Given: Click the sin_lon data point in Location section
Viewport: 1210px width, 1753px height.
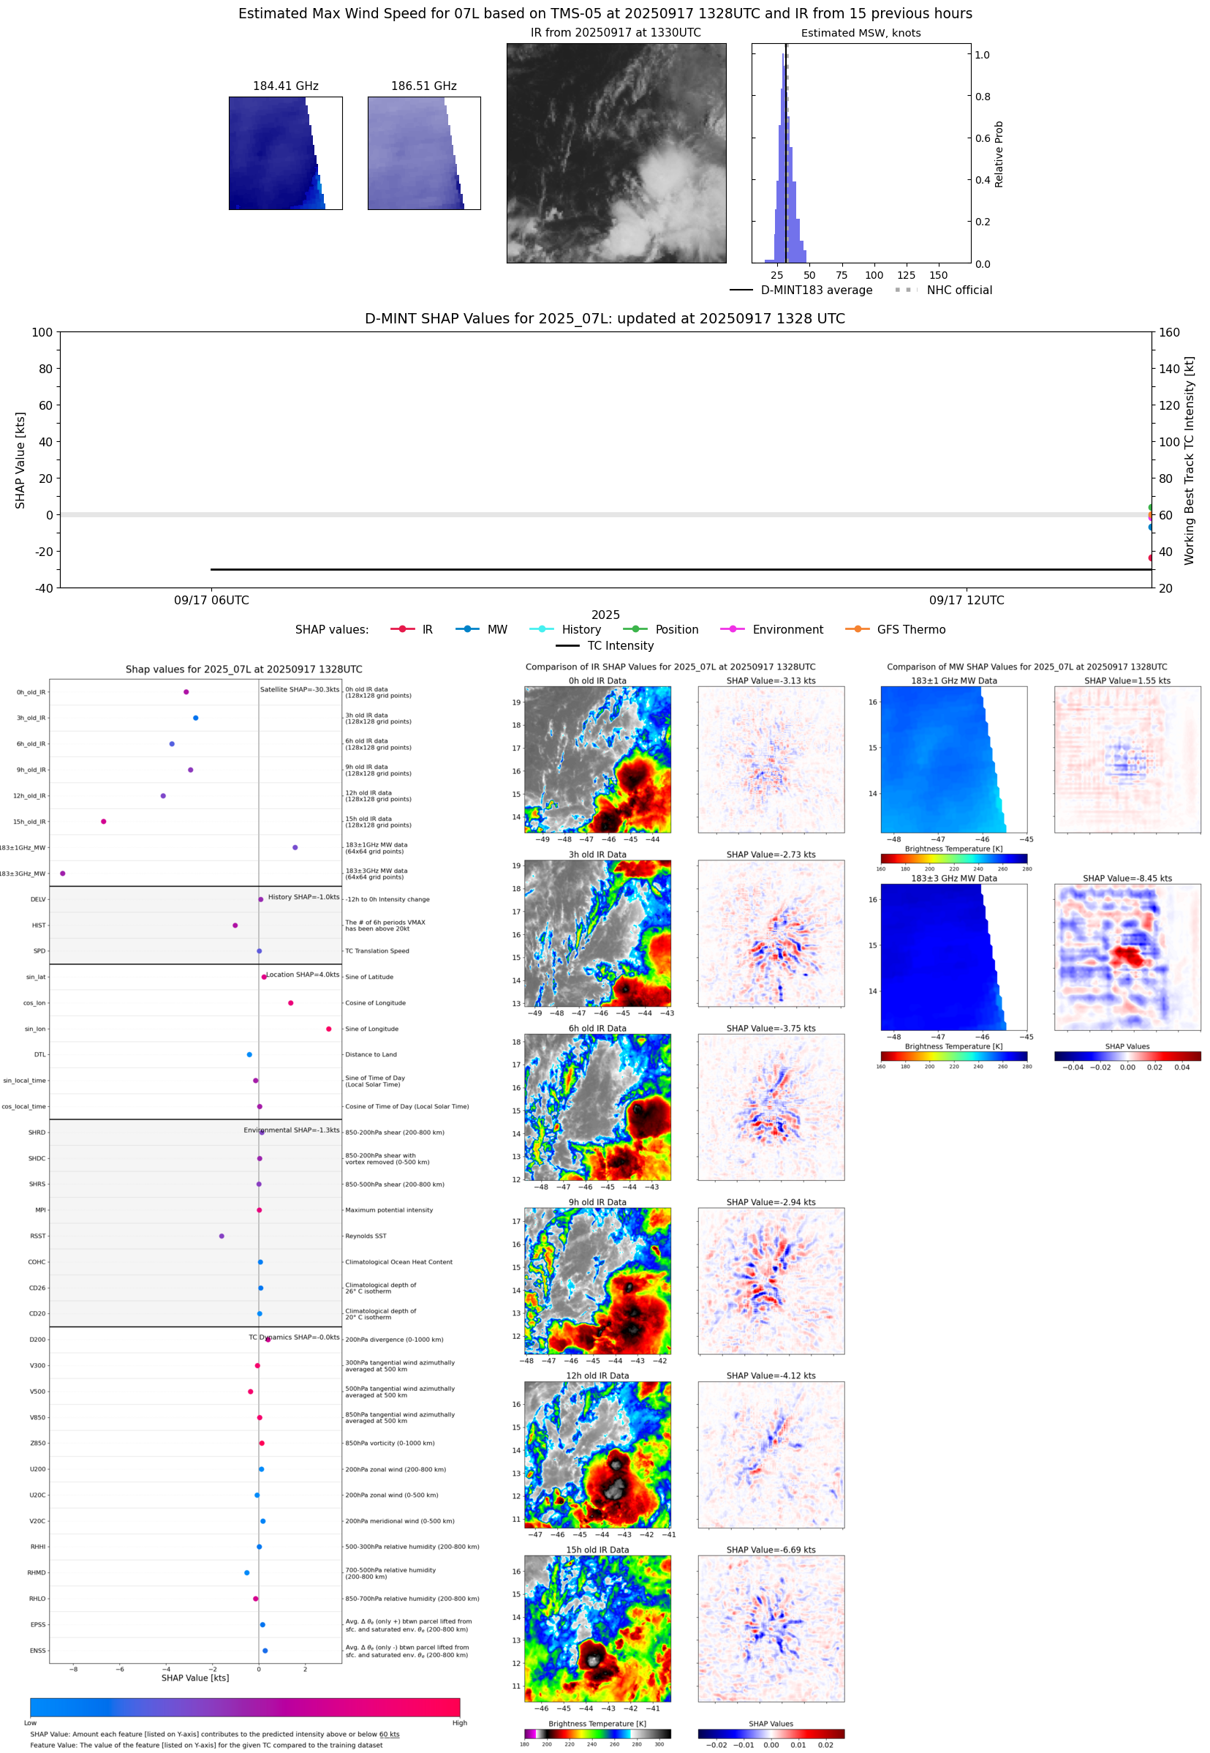Looking at the screenshot, I should coord(328,1029).
